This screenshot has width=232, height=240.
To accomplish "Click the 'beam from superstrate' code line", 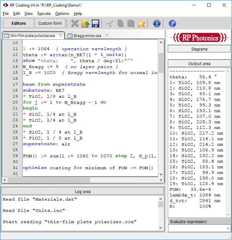I will [54, 84].
